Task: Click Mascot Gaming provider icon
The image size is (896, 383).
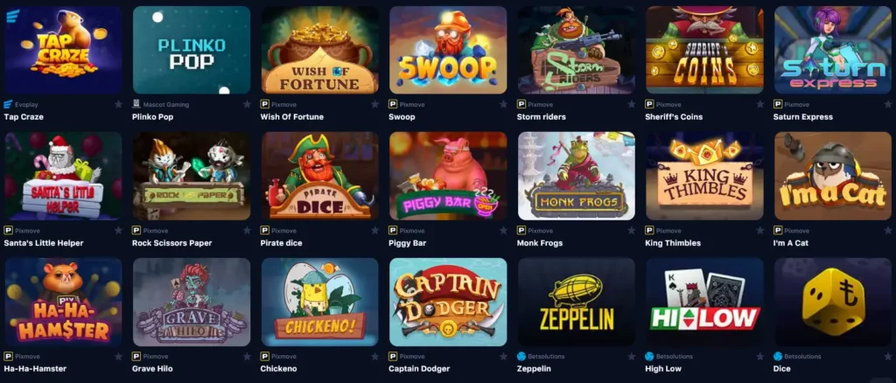Action: click(x=136, y=104)
